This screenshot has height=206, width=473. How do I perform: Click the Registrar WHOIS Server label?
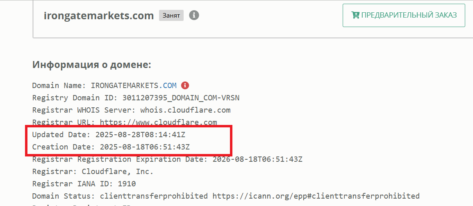[x=84, y=110]
